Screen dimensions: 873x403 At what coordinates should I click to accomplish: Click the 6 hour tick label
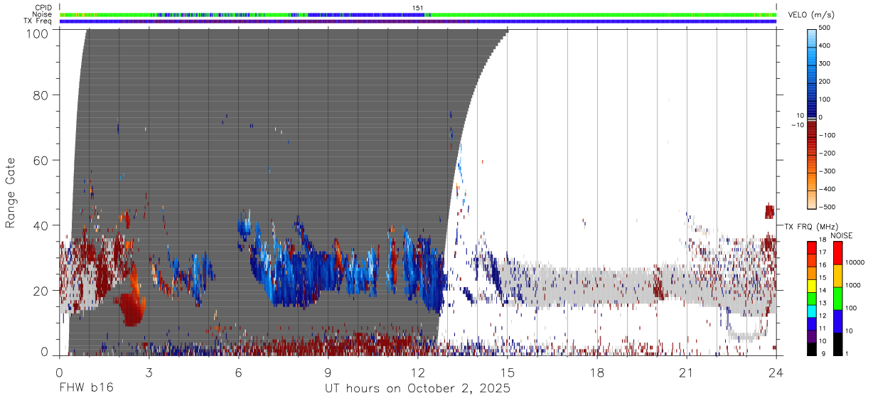pyautogui.click(x=238, y=372)
